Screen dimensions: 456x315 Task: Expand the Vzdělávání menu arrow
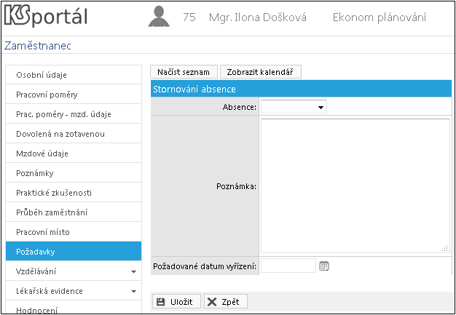click(134, 272)
